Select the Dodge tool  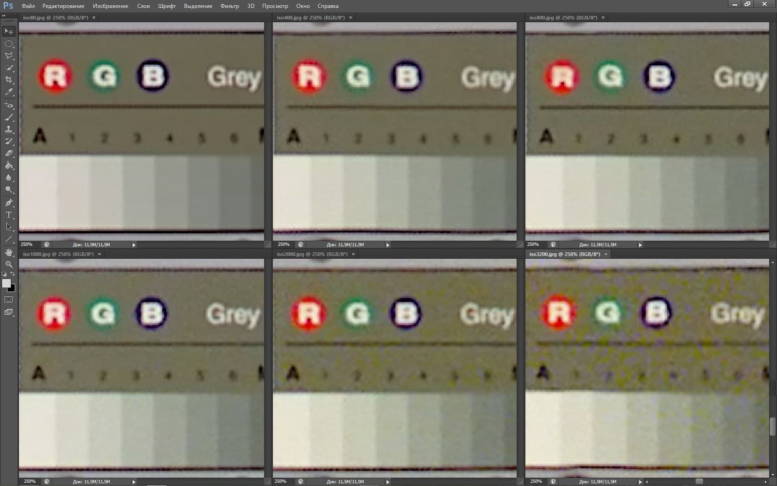pyautogui.click(x=9, y=189)
